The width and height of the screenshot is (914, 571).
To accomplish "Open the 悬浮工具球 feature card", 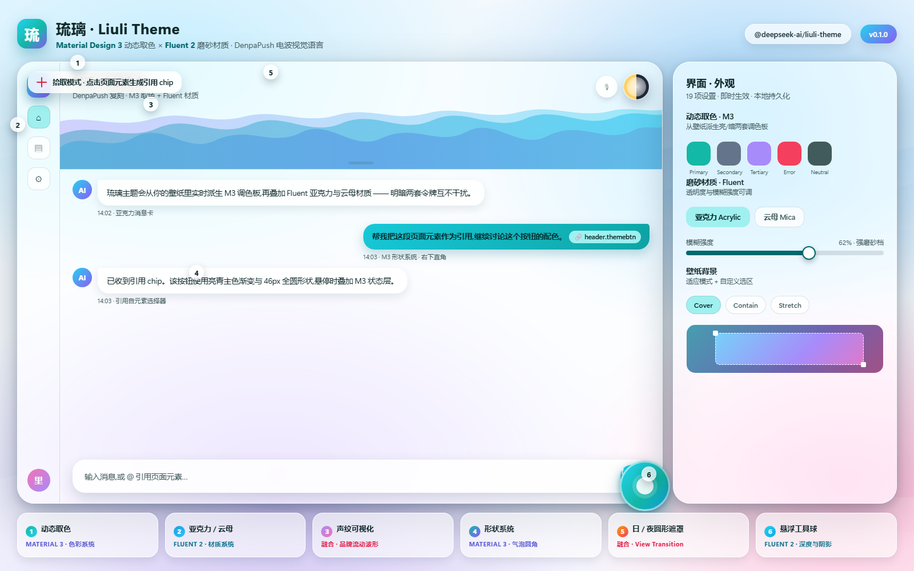I will pos(826,535).
